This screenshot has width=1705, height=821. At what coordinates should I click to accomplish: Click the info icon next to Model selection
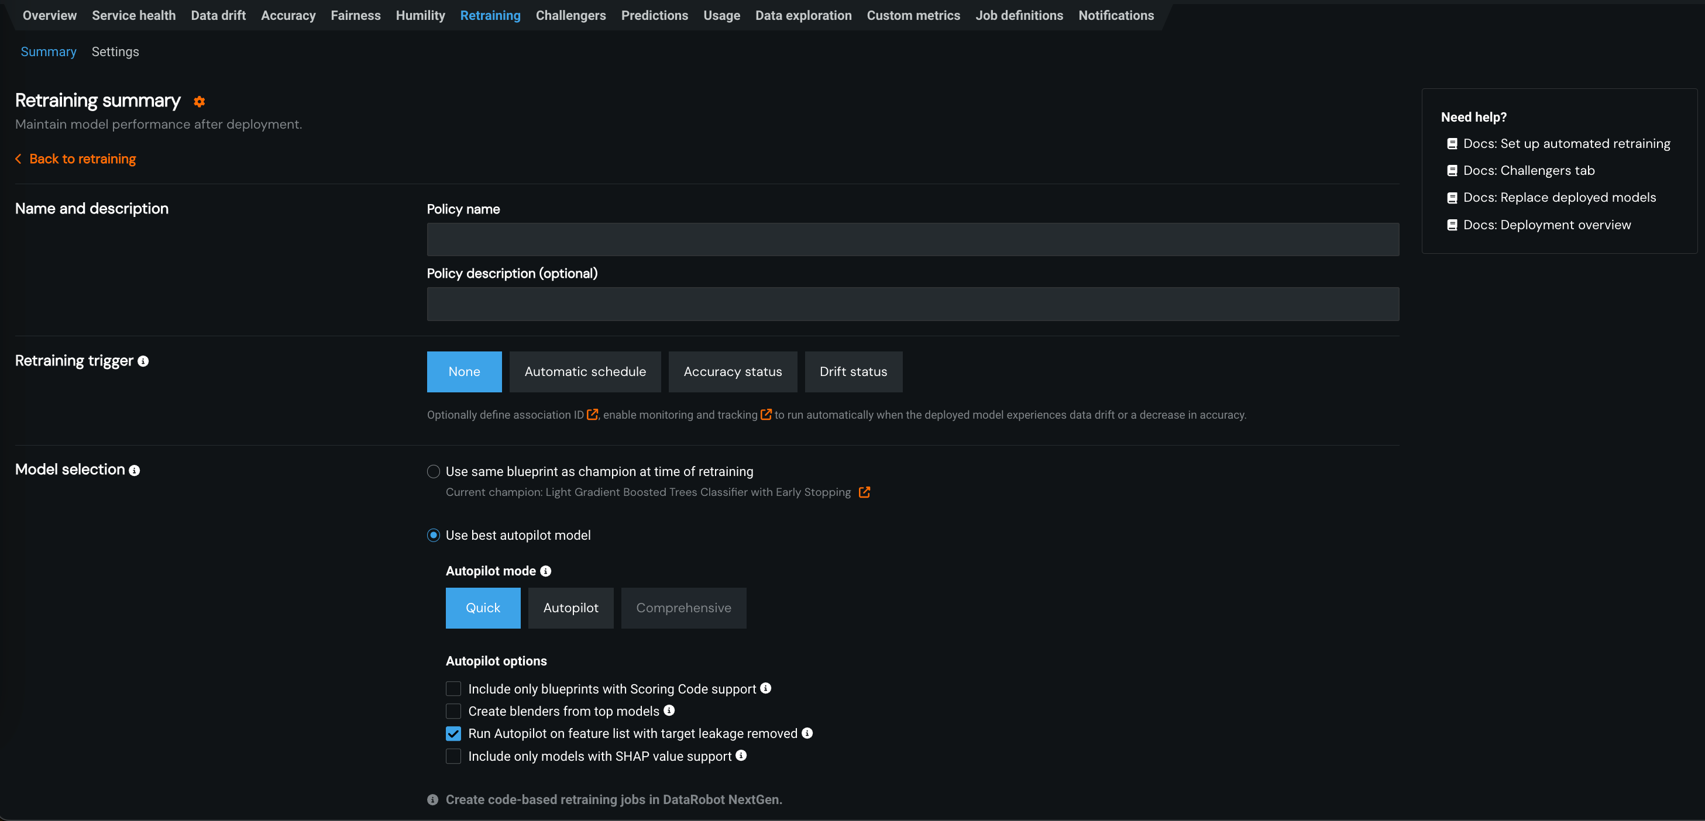point(135,470)
